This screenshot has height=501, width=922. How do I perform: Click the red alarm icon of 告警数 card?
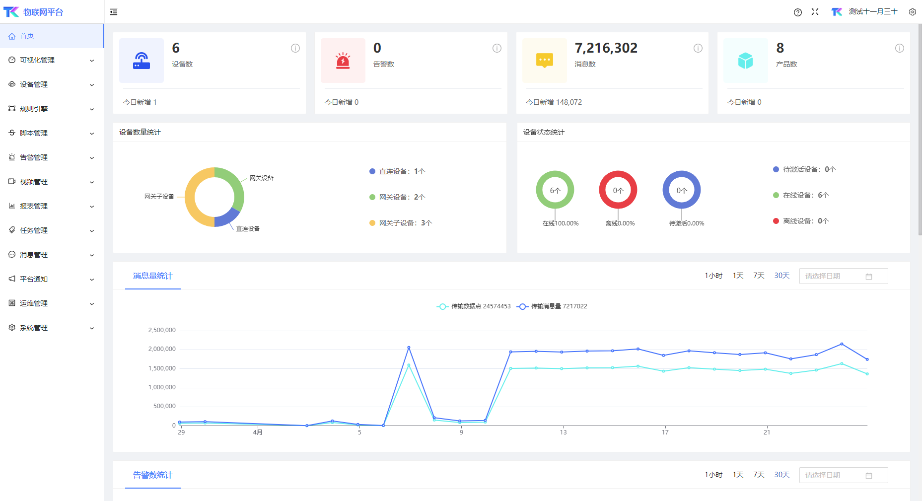pos(343,61)
